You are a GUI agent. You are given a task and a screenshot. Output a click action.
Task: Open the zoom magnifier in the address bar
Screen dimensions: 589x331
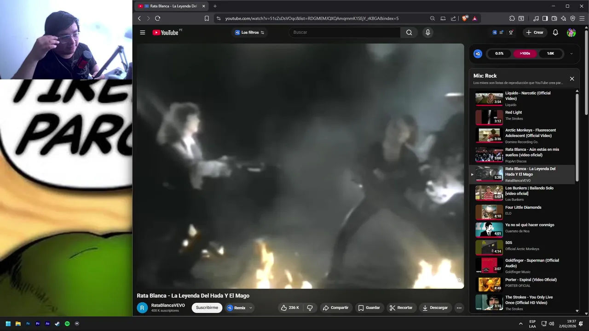(432, 18)
